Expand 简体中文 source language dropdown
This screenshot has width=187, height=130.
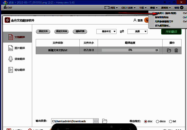pyautogui.click(x=106, y=31)
